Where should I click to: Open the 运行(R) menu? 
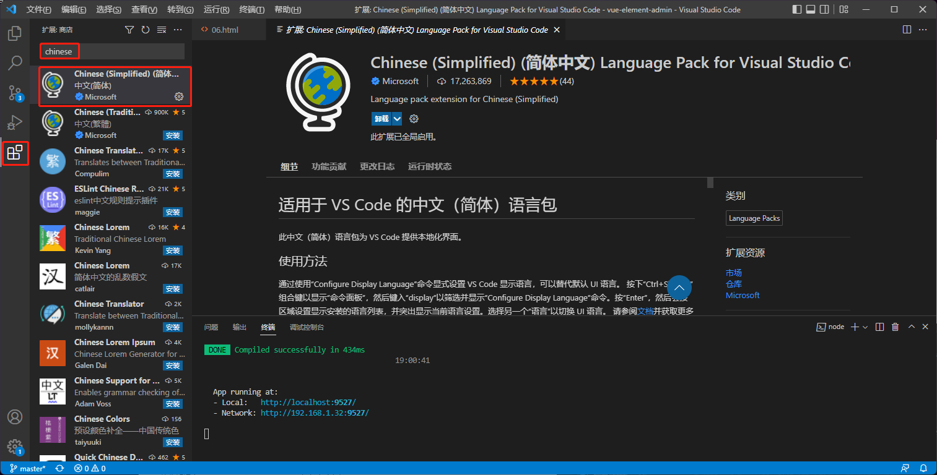click(x=216, y=10)
